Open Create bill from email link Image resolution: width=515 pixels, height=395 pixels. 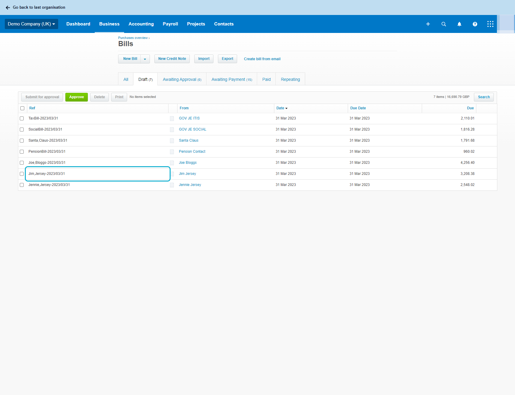coord(262,59)
